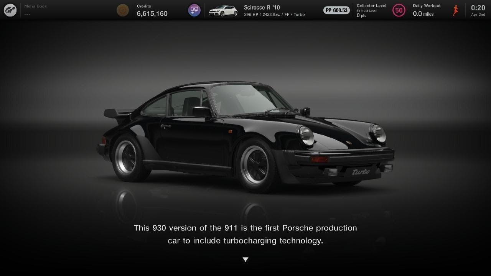Select the Scirocco R '10 car name
Image resolution: width=491 pixels, height=276 pixels.
pyautogui.click(x=262, y=7)
